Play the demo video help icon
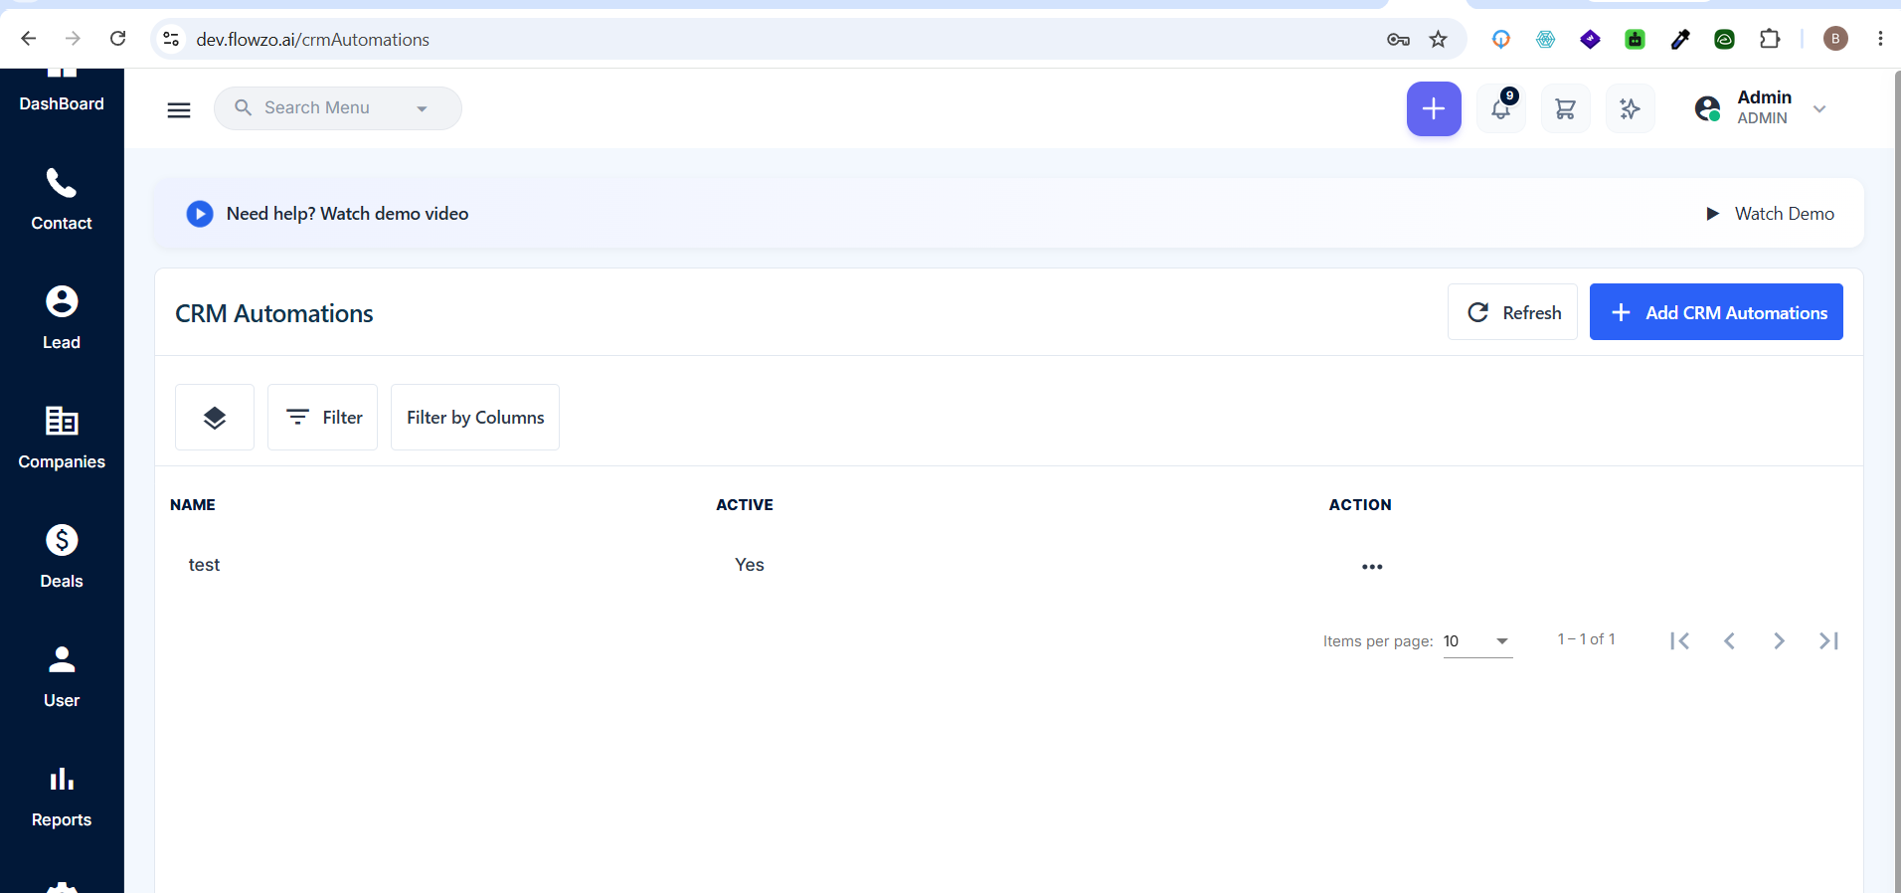 point(200,214)
